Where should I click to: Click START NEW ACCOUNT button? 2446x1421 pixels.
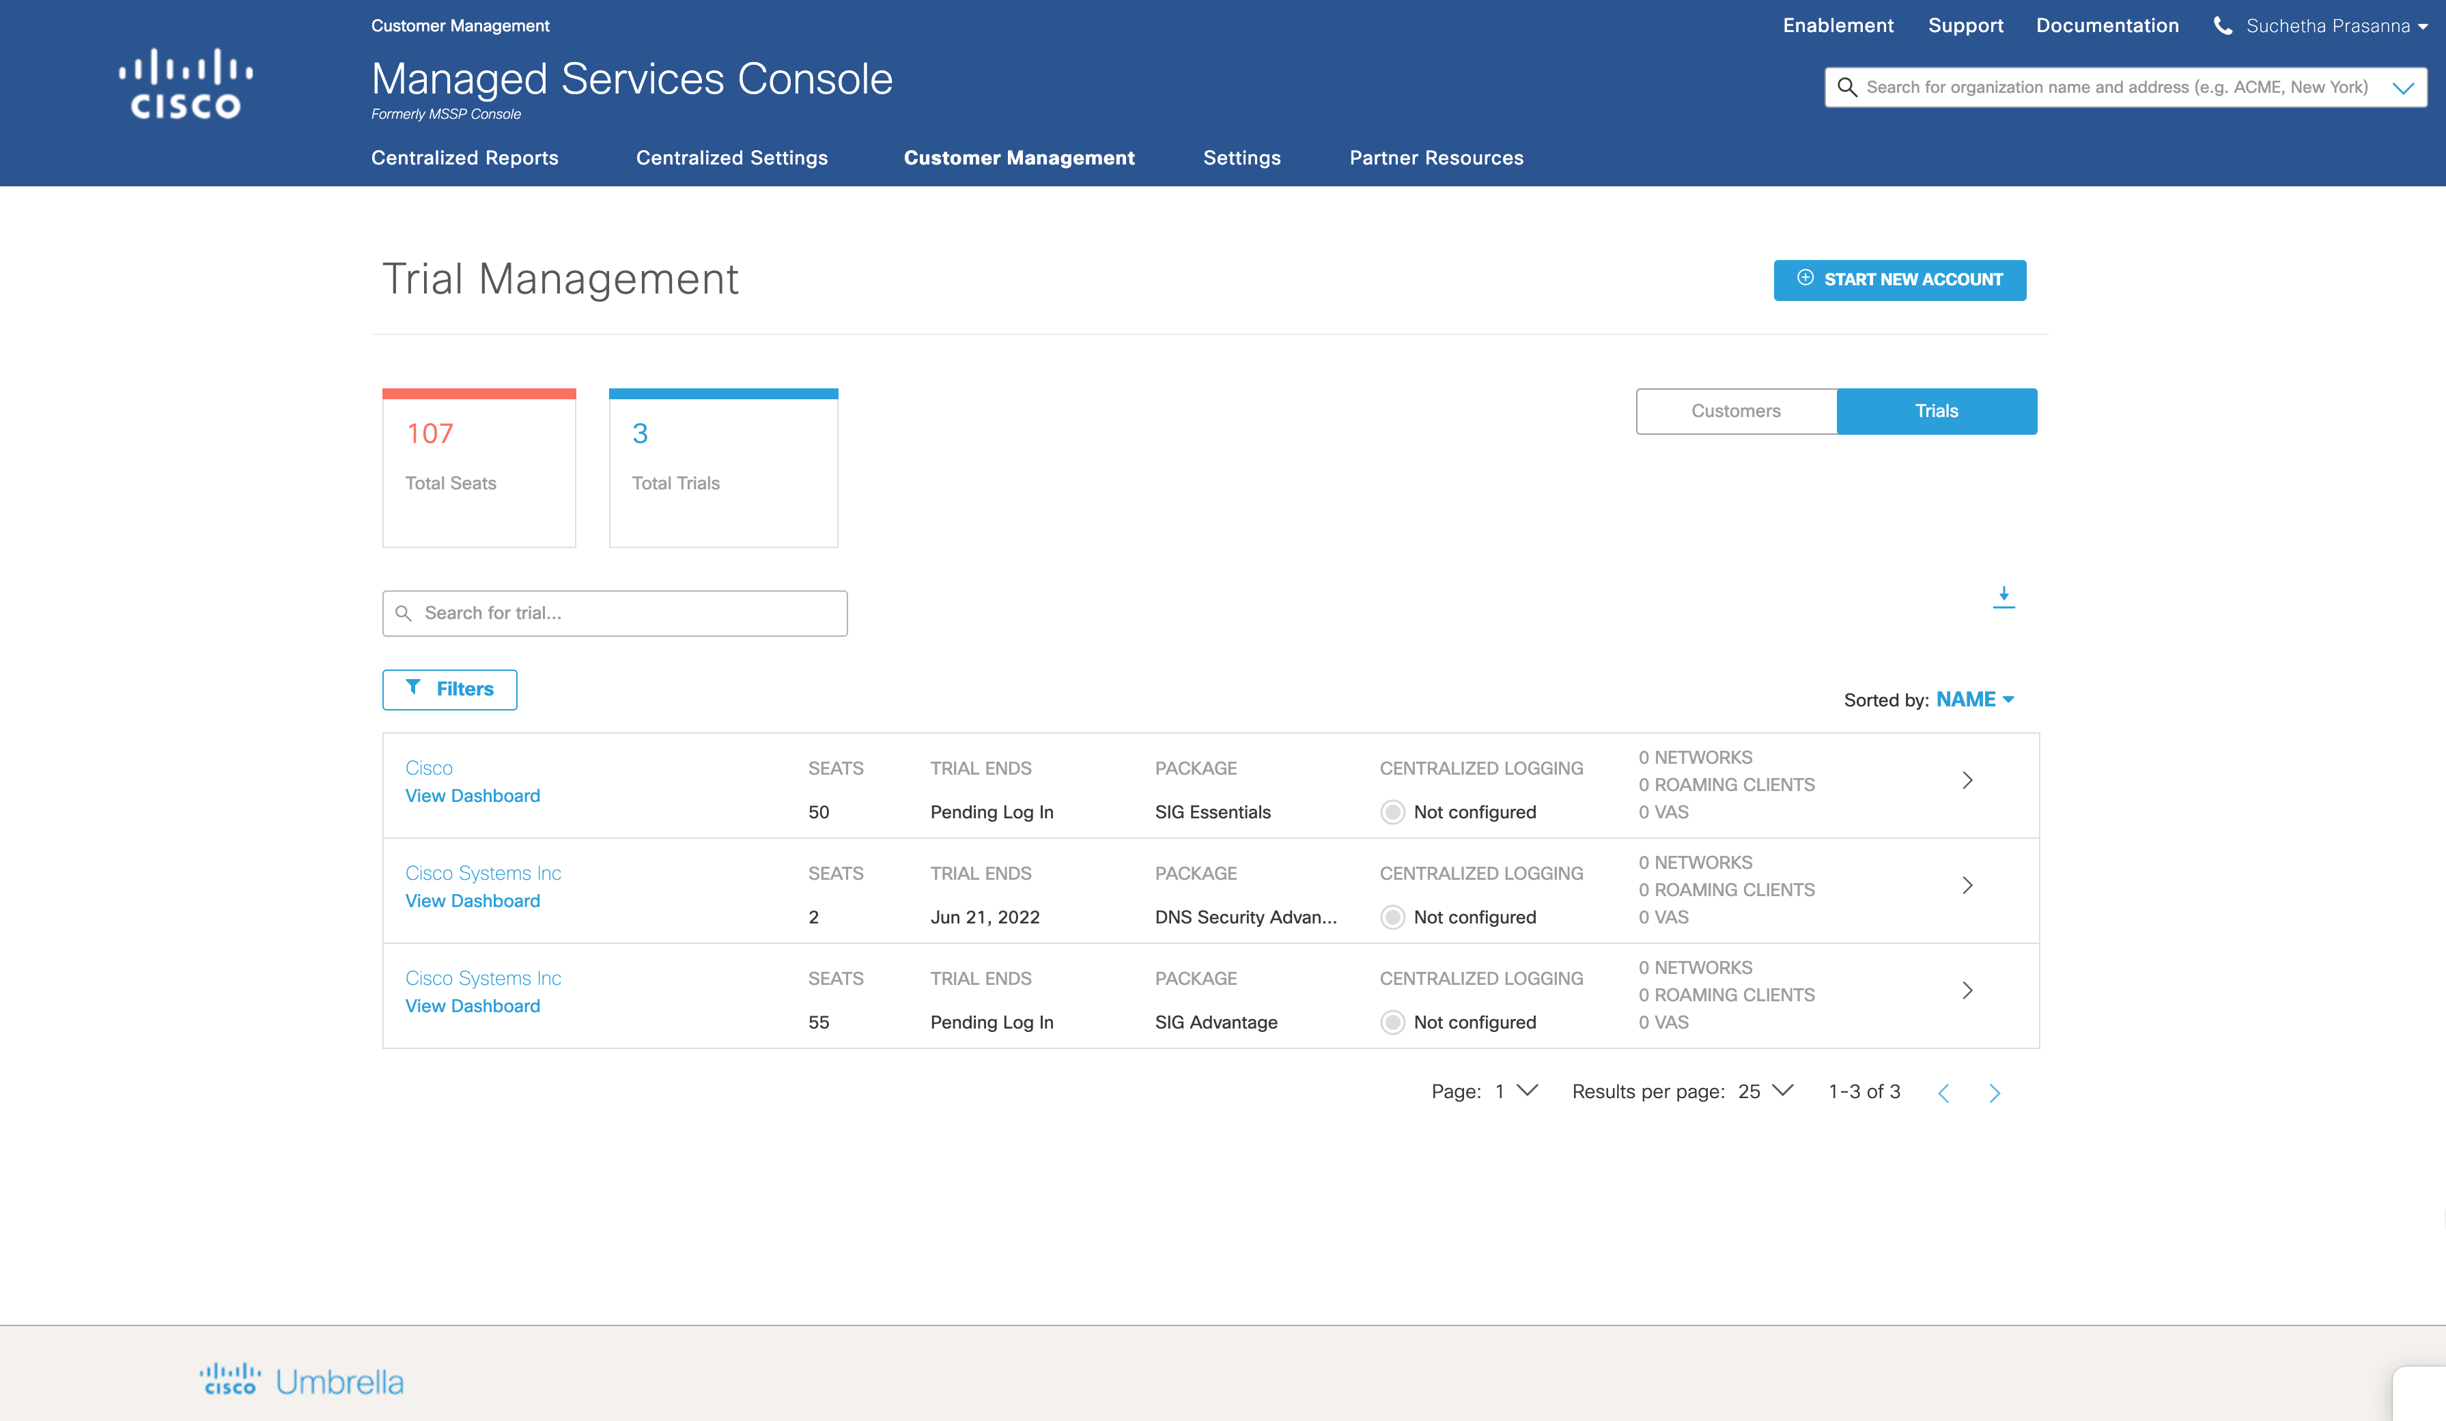coord(1898,279)
